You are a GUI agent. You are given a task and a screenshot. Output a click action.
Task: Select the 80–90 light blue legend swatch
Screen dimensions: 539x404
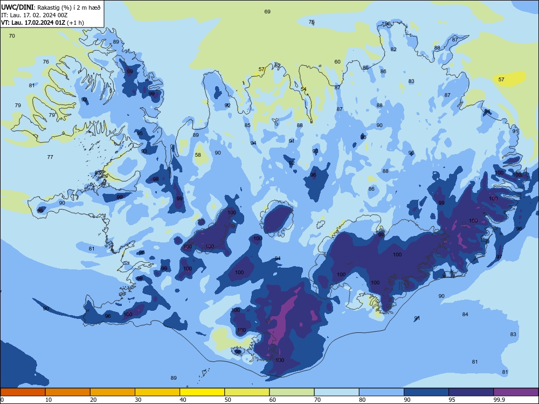(x=382, y=392)
